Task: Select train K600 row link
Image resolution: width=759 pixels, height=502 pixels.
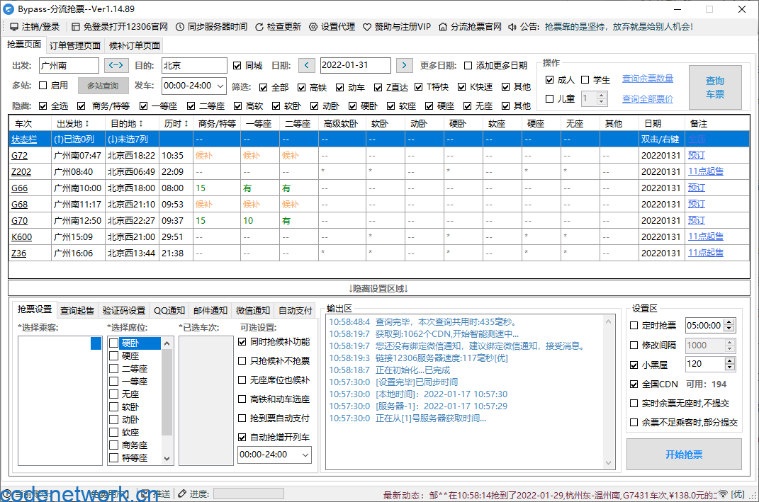Action: tap(22, 237)
